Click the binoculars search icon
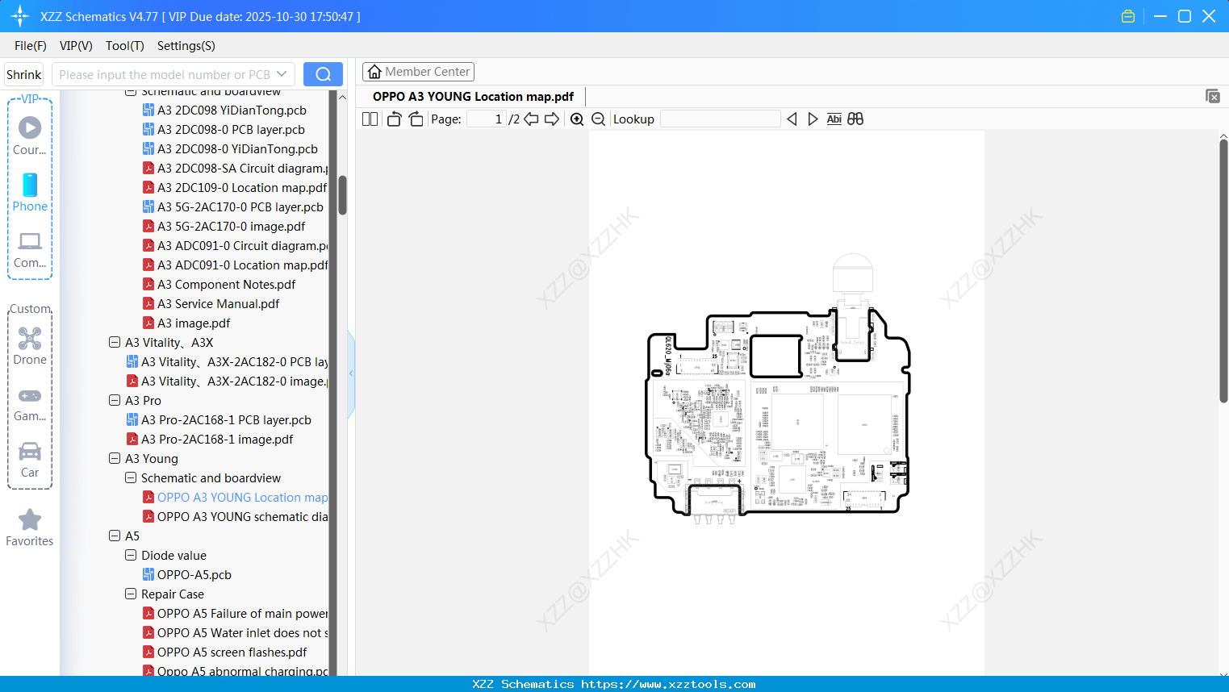This screenshot has width=1229, height=692. (x=855, y=119)
